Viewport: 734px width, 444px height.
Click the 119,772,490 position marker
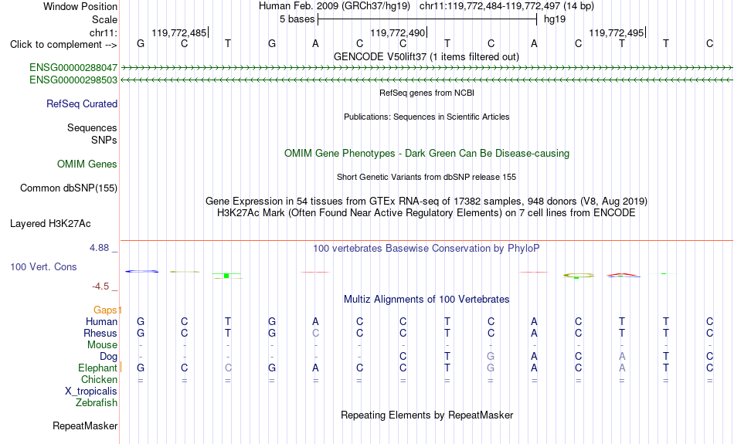(x=397, y=32)
